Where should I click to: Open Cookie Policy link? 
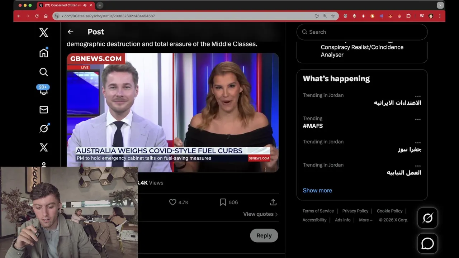[x=389, y=211]
